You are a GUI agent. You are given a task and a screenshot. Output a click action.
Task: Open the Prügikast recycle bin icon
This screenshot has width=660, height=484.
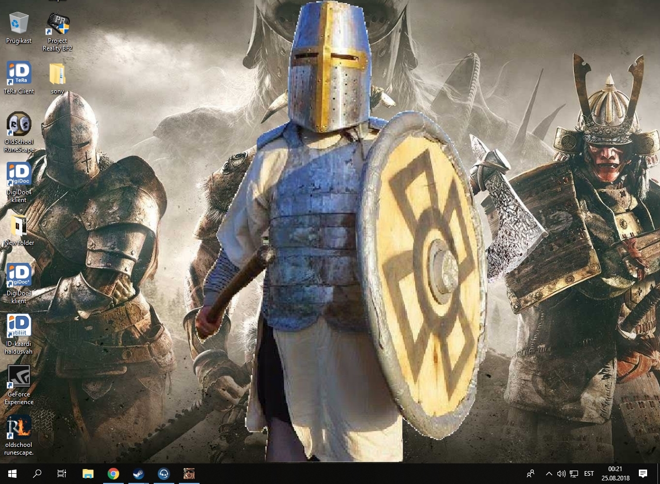point(19,28)
